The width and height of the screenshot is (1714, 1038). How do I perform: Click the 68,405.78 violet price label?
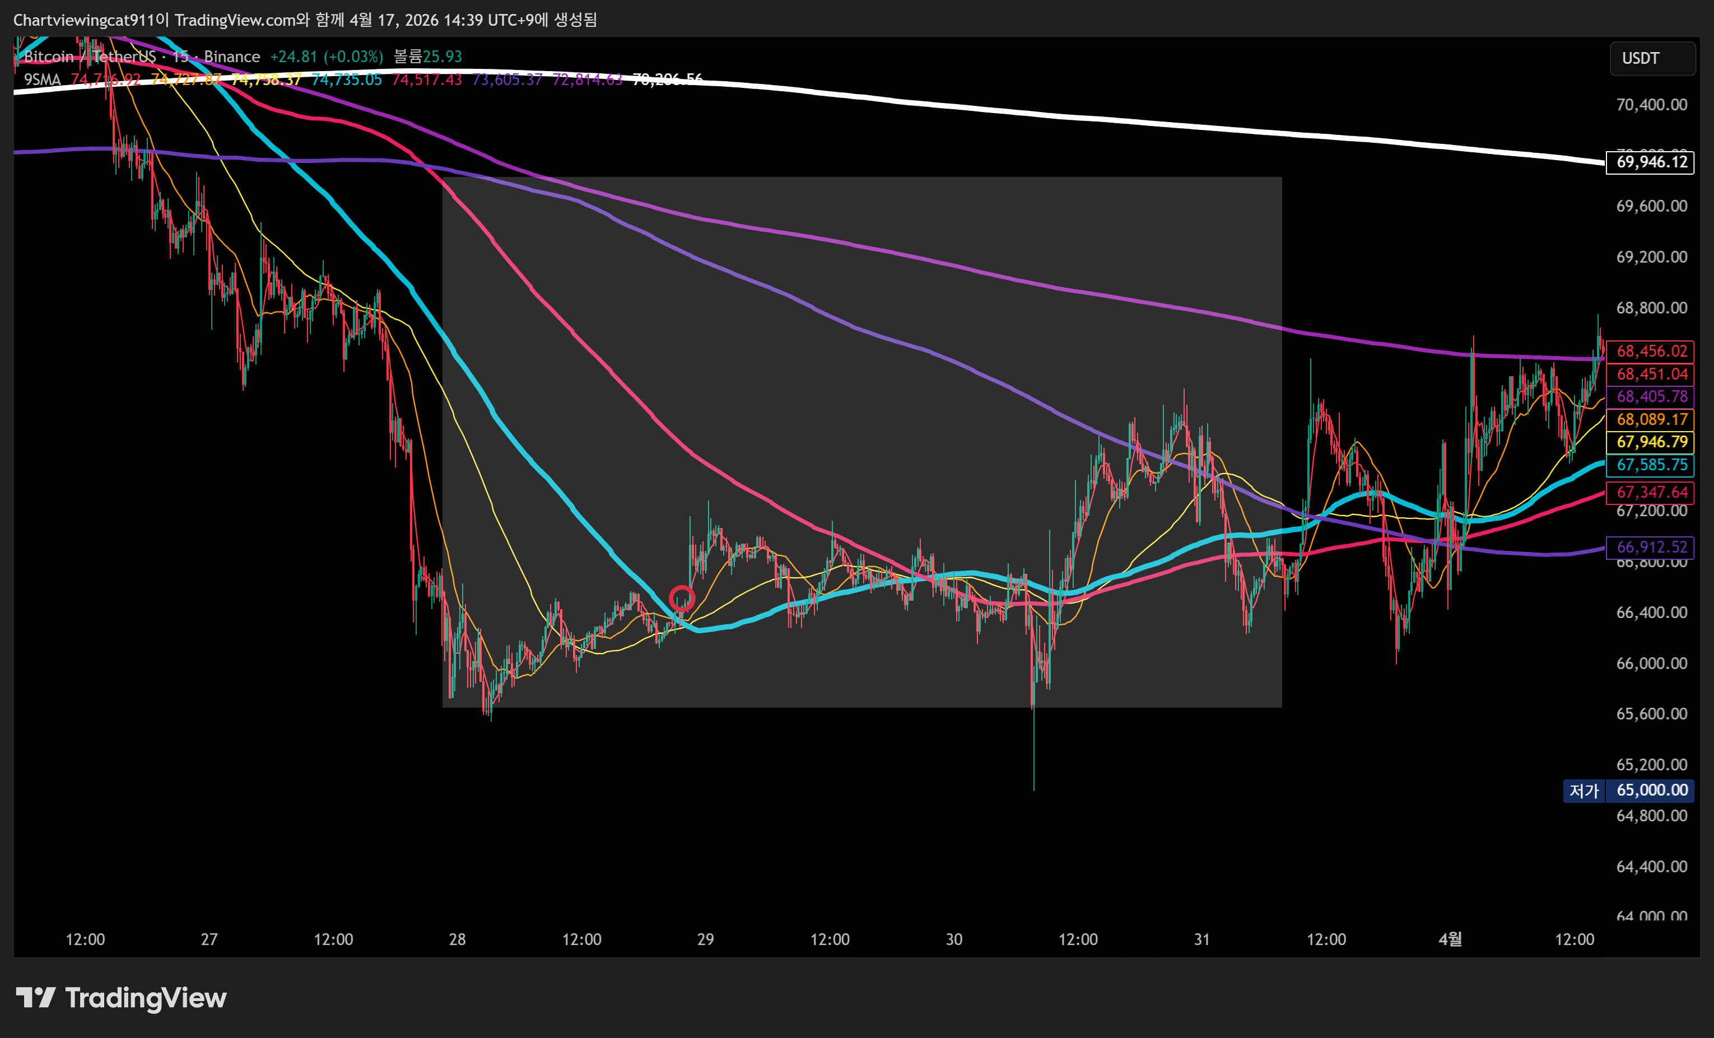(x=1650, y=396)
